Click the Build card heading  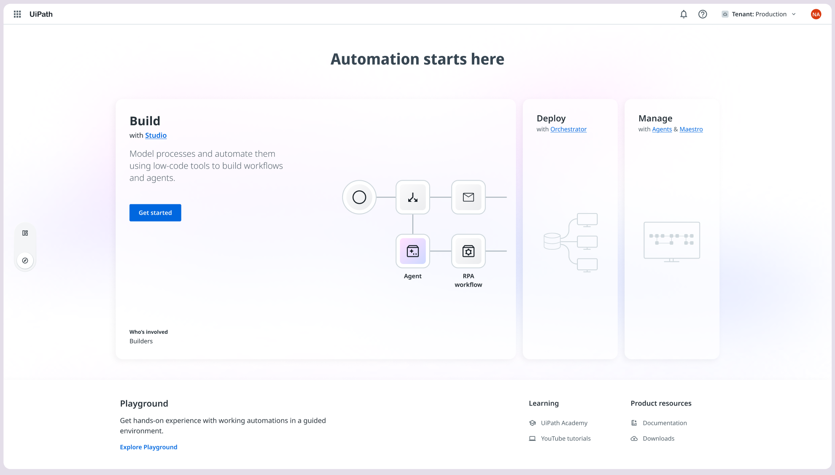pyautogui.click(x=145, y=121)
